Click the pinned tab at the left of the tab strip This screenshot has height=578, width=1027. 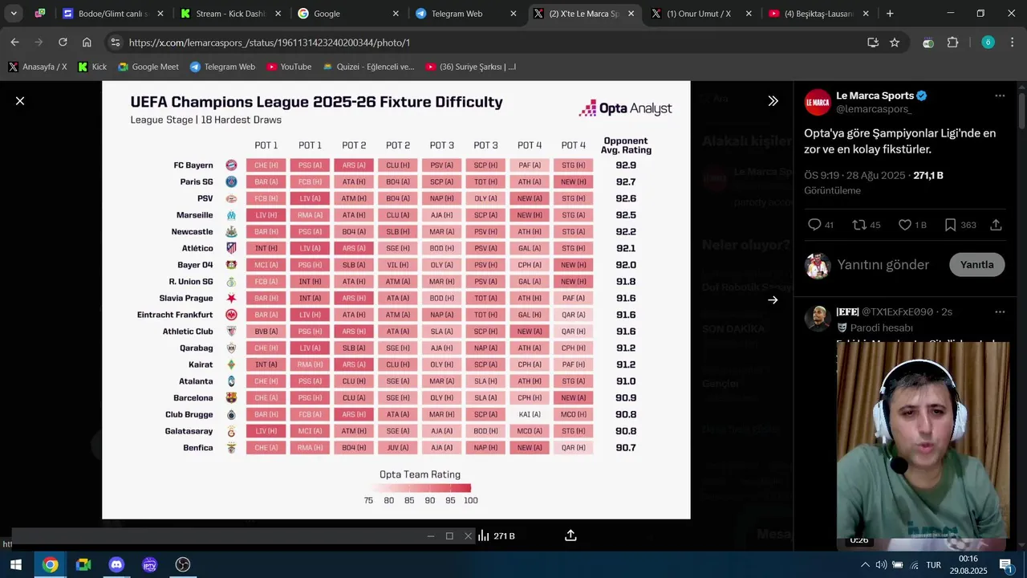click(40, 14)
